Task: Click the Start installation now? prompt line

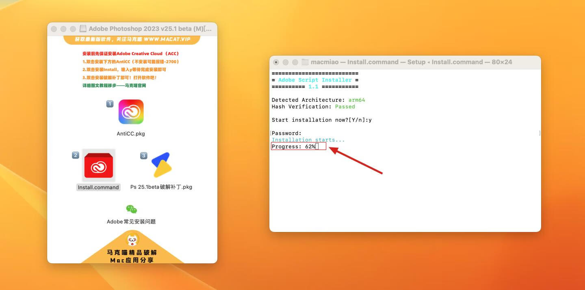Action: pos(322,120)
